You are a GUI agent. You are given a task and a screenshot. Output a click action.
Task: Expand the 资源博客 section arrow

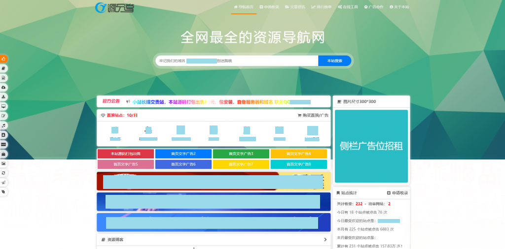pos(325,240)
